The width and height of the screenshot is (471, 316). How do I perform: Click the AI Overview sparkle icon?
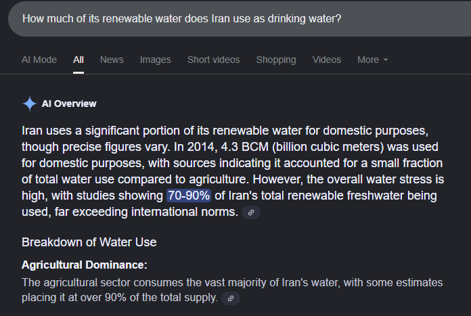coord(30,104)
